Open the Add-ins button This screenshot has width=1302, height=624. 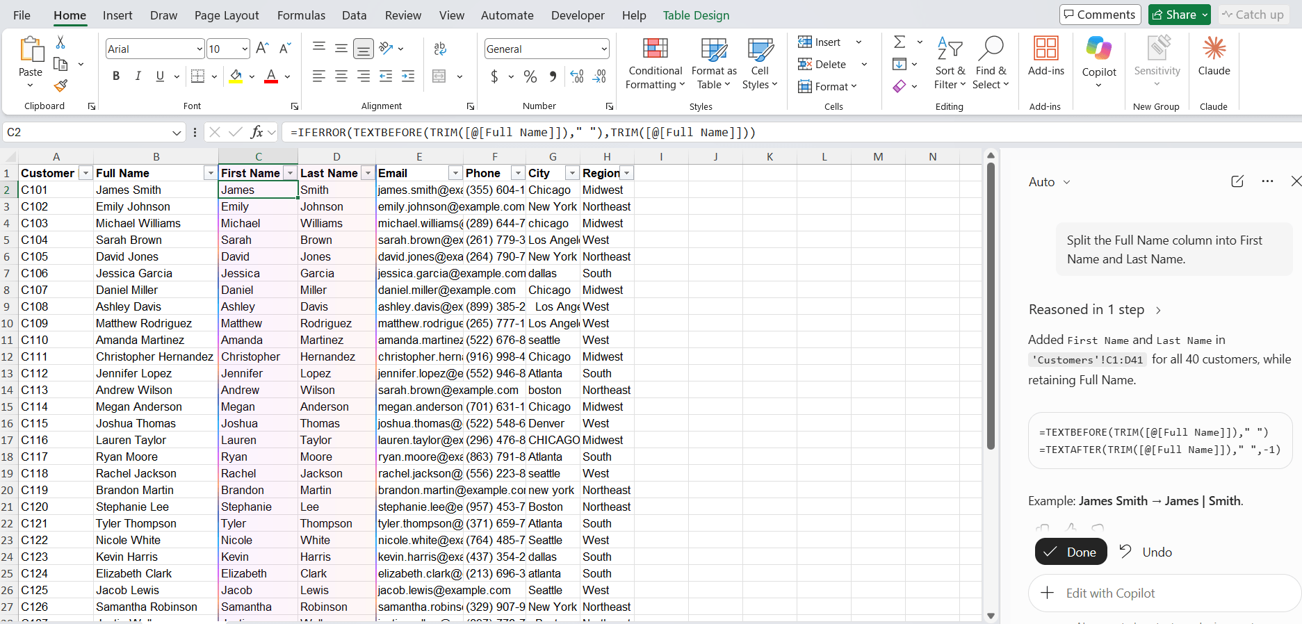(x=1045, y=57)
